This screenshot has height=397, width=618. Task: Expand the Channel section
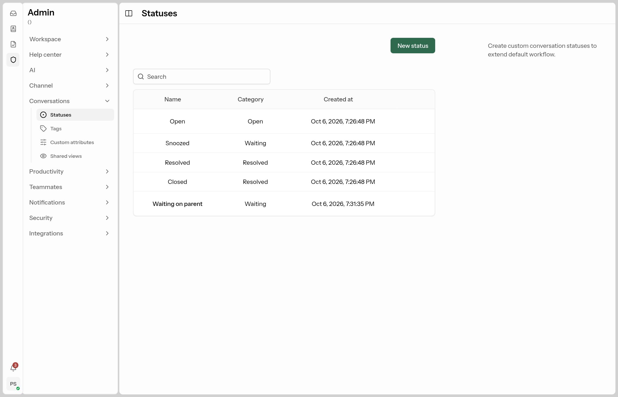coord(69,86)
